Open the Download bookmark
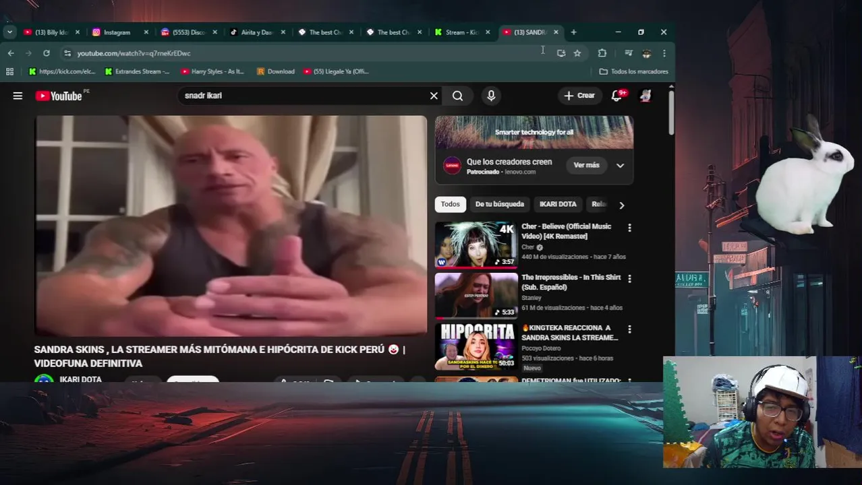This screenshot has width=862, height=485. pos(276,71)
